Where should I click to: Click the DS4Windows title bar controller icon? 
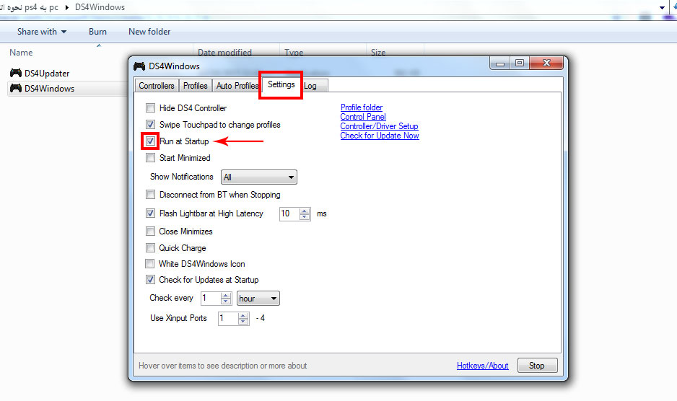139,66
